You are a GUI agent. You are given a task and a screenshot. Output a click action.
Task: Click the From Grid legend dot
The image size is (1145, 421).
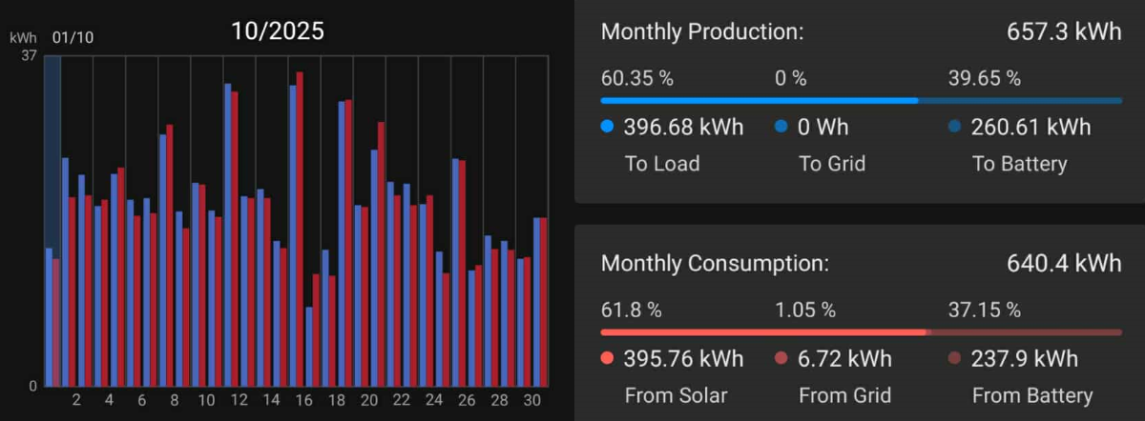pyautogui.click(x=781, y=359)
